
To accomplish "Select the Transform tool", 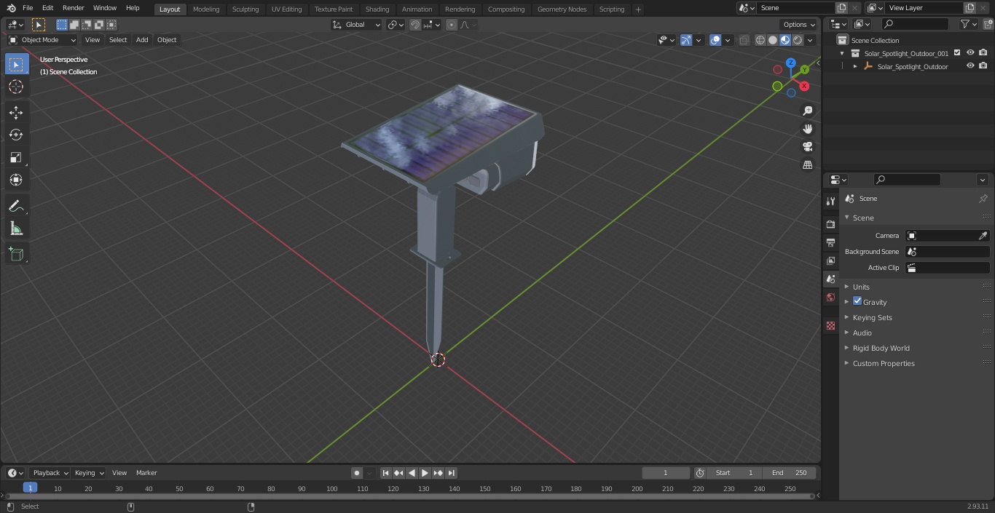I will [16, 180].
